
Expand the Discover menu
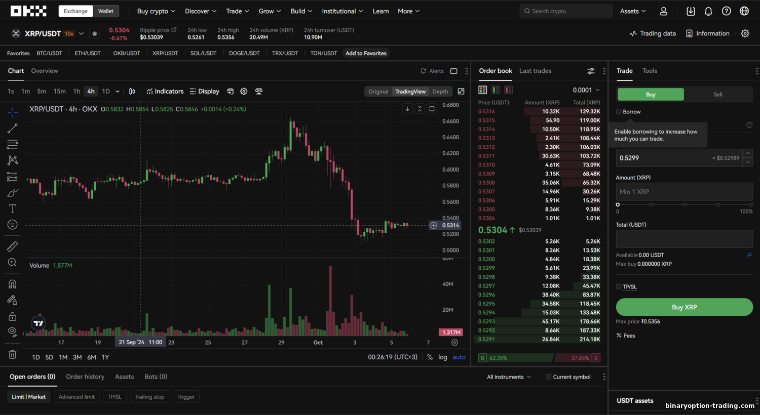201,11
